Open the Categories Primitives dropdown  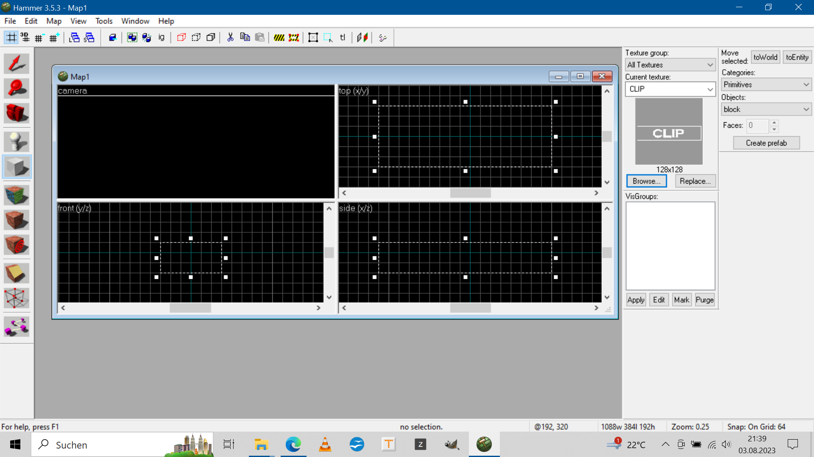point(766,85)
